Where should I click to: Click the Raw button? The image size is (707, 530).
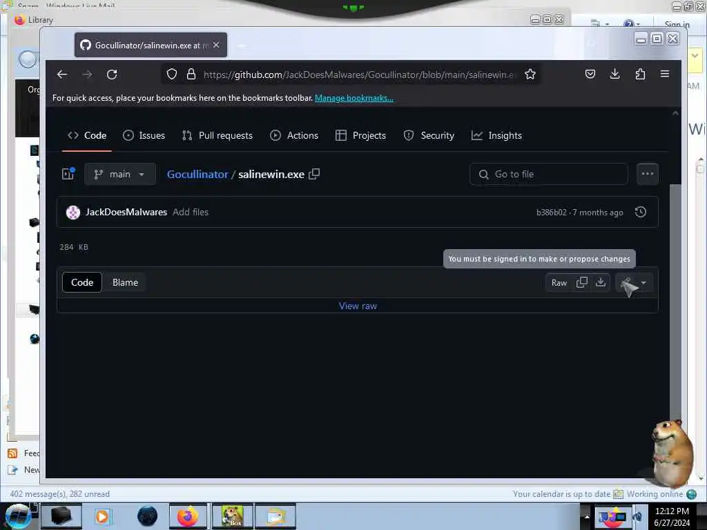point(559,282)
